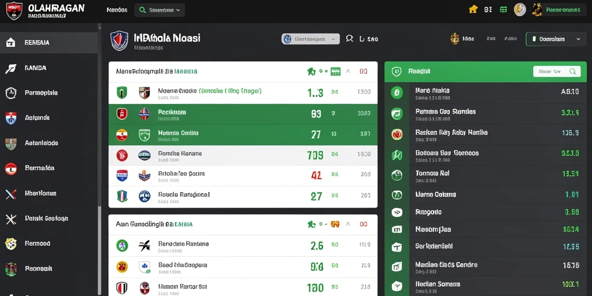Click the gold crest icon beside Mas
The image size is (592, 296).
[454, 39]
